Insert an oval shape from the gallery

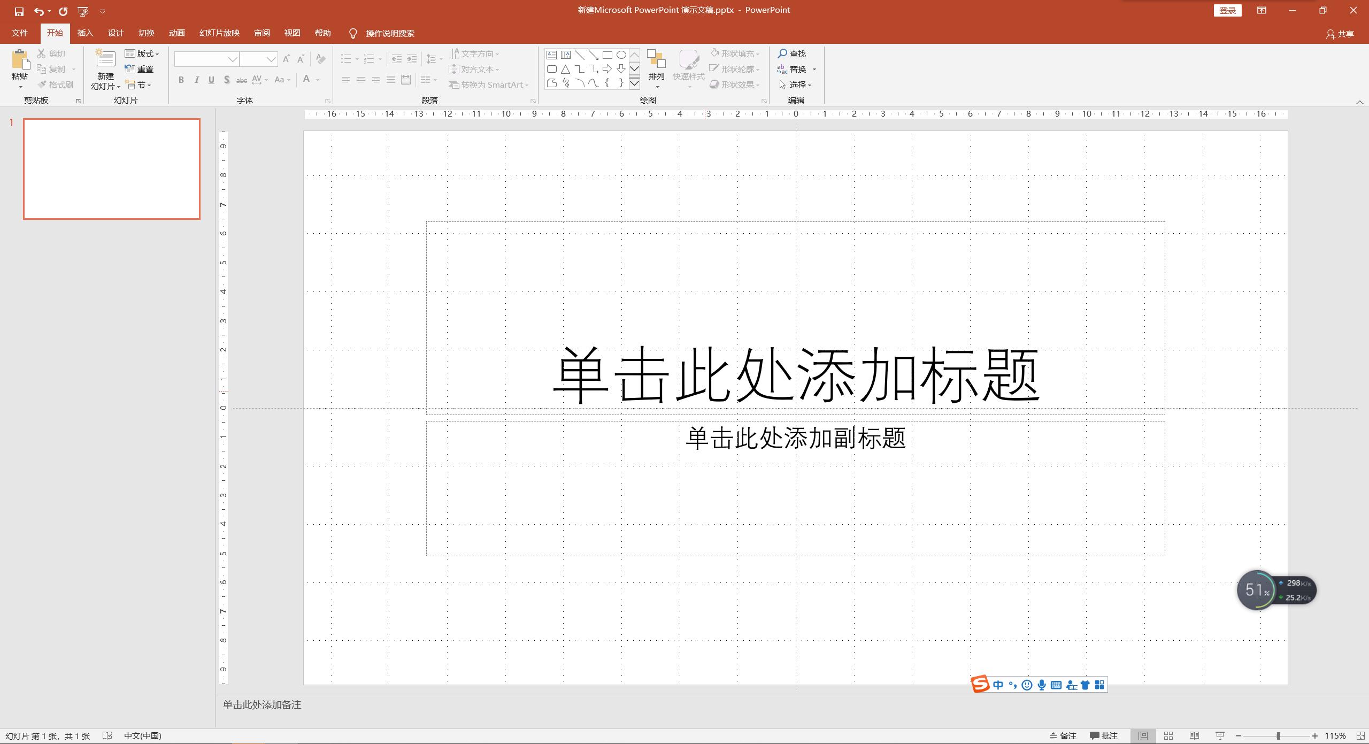[620, 55]
